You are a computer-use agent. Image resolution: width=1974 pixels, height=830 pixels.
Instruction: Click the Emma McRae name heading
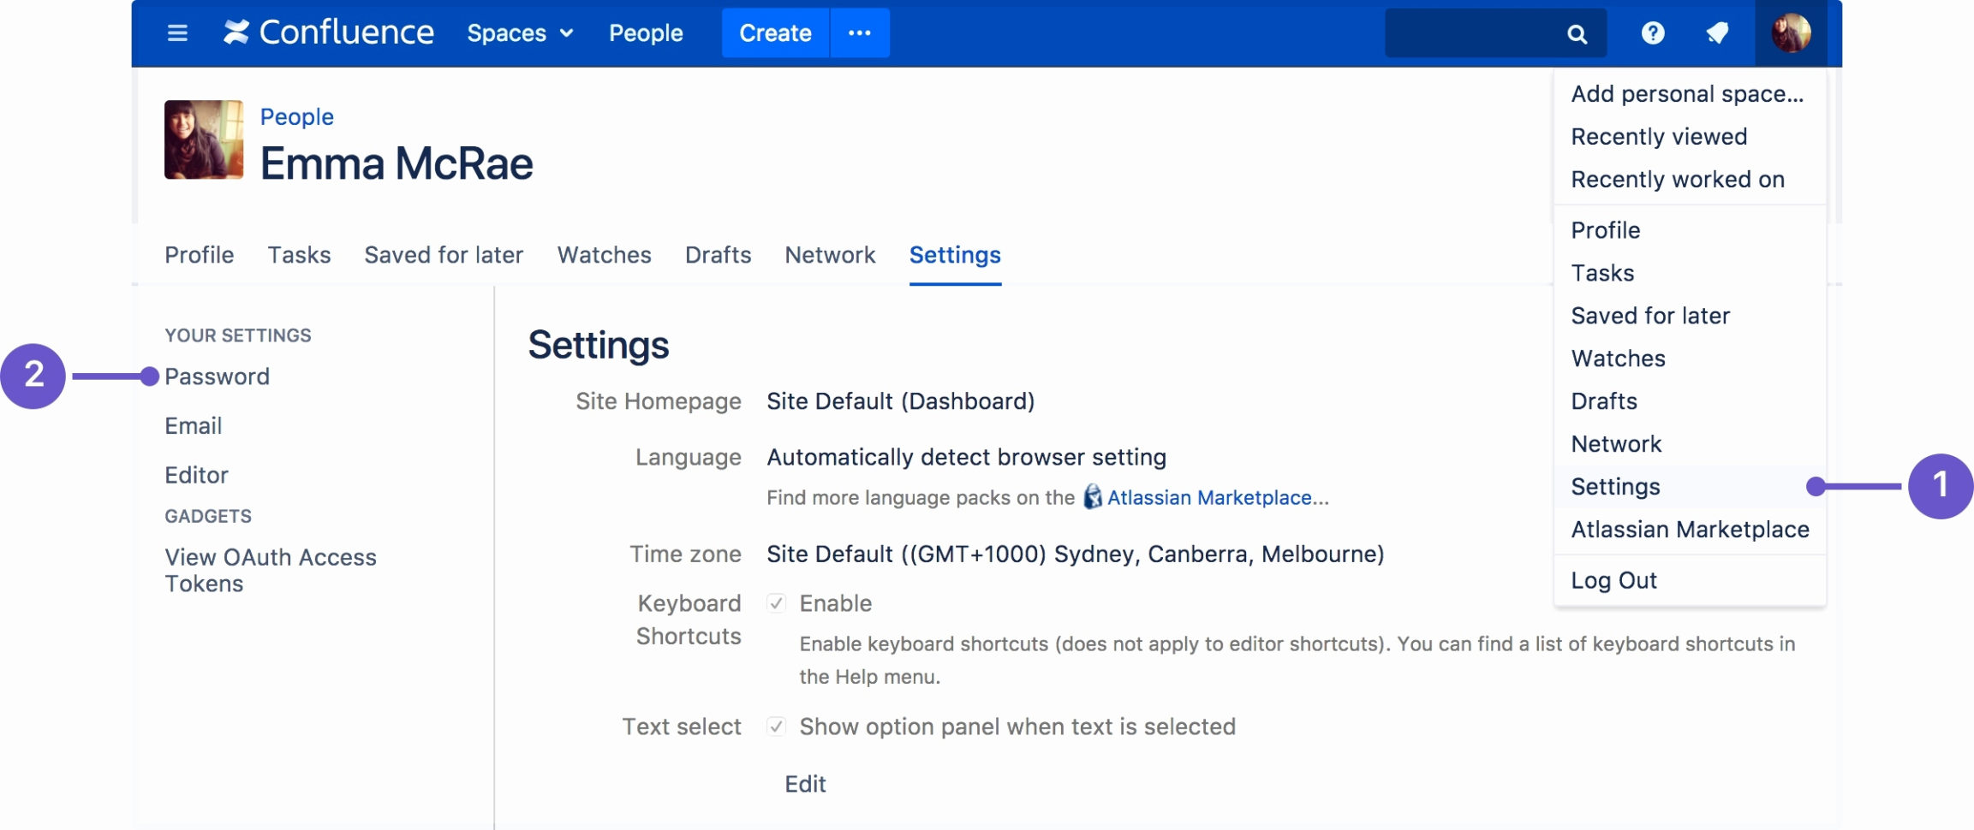click(x=397, y=163)
